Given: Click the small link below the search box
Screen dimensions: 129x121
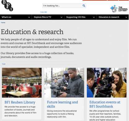Looking at the screenshot, I should coord(43,12).
